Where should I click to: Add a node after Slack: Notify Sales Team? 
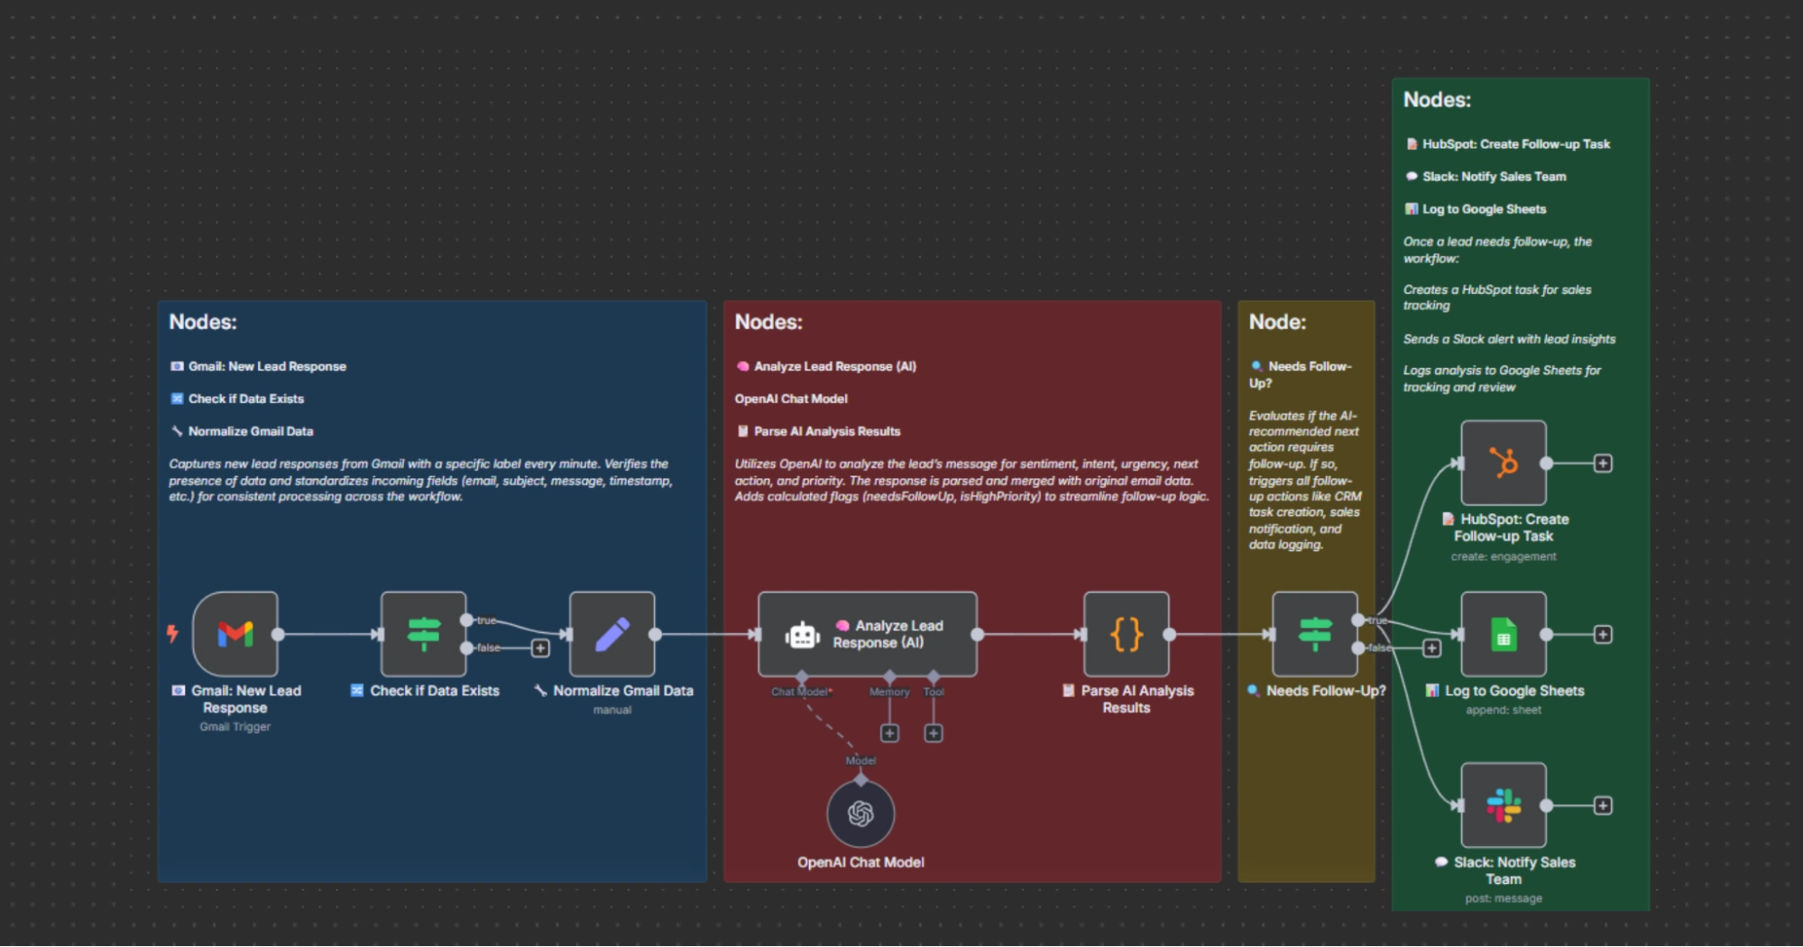[x=1605, y=805]
